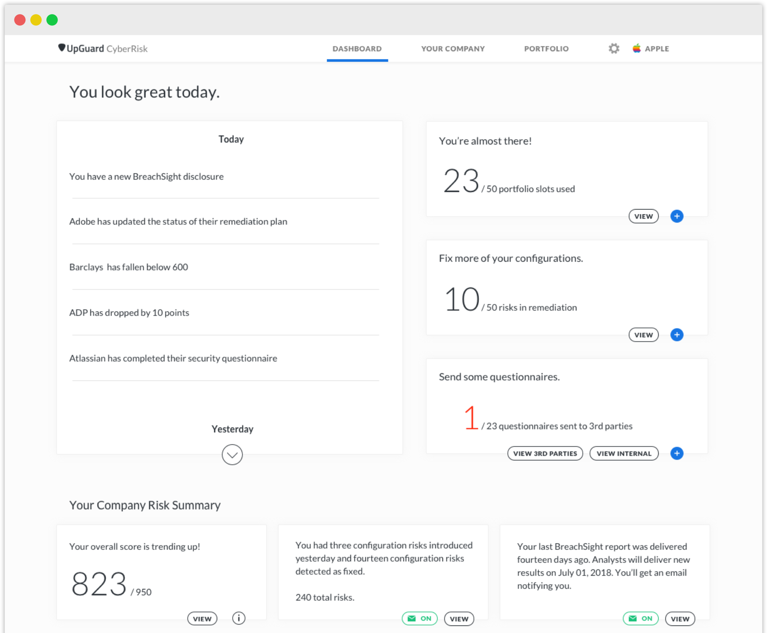
Task: Click the 823 overall score value
Action: (99, 584)
